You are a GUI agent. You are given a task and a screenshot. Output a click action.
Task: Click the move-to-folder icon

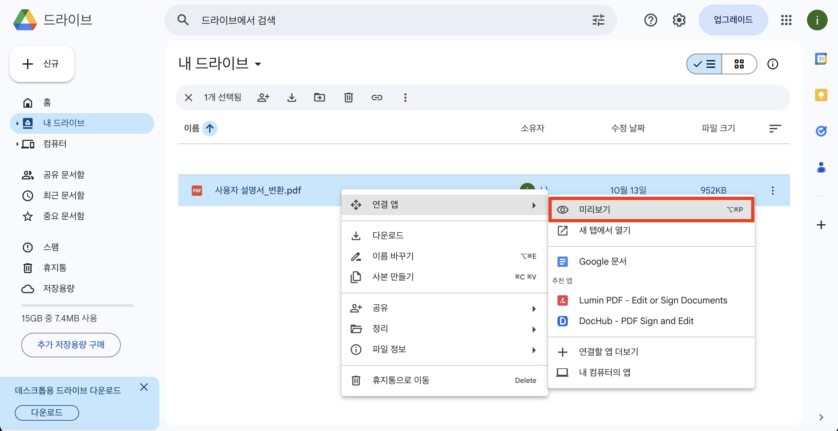320,97
